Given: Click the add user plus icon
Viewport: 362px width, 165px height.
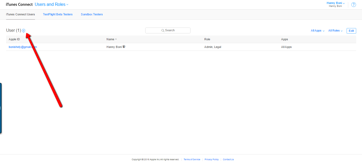Looking at the screenshot, I should [24, 30].
